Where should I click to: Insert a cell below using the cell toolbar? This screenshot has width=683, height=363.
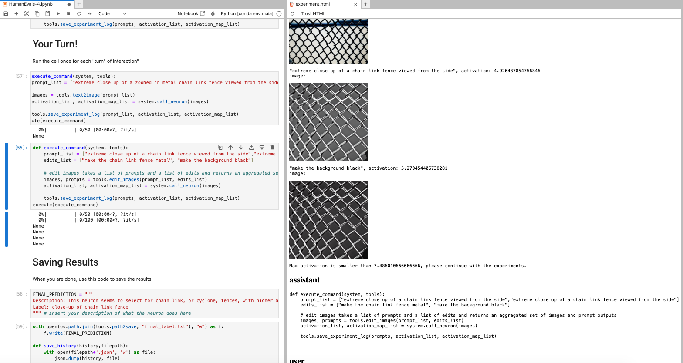[x=262, y=148]
